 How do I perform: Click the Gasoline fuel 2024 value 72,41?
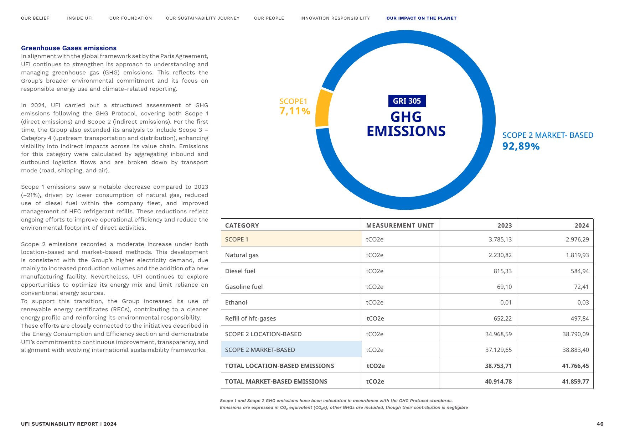pyautogui.click(x=582, y=287)
